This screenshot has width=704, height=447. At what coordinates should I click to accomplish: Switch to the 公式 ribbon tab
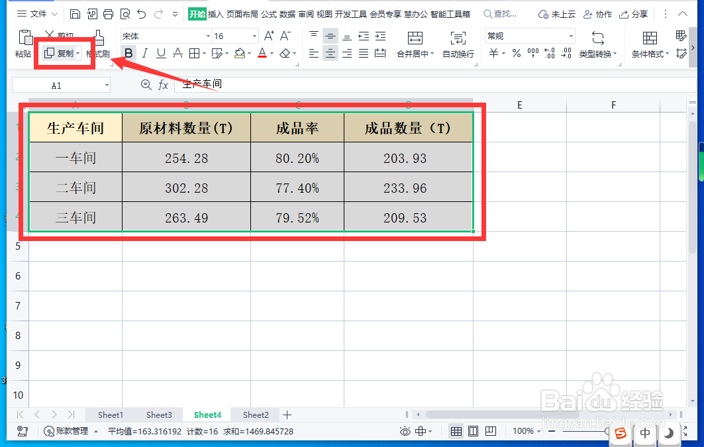pyautogui.click(x=268, y=15)
